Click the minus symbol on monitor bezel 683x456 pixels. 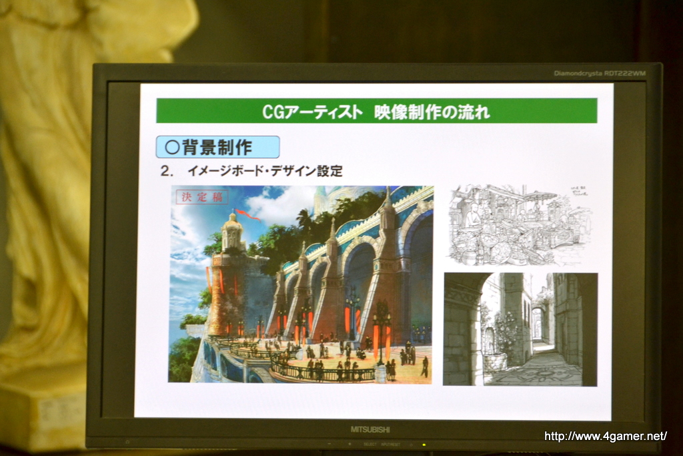click(329, 444)
